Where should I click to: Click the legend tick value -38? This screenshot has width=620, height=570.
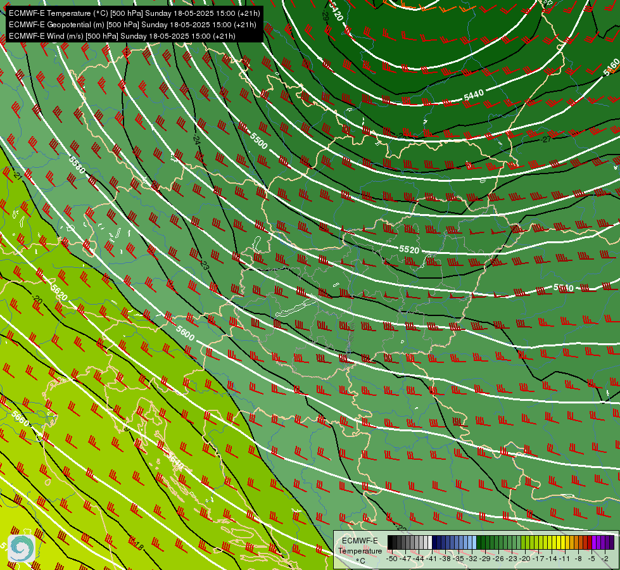tap(445, 559)
